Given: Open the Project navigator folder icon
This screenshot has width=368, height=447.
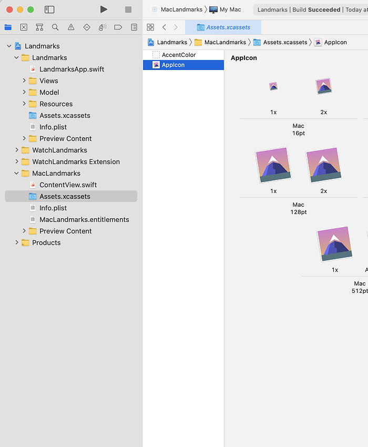Looking at the screenshot, I should [8, 27].
